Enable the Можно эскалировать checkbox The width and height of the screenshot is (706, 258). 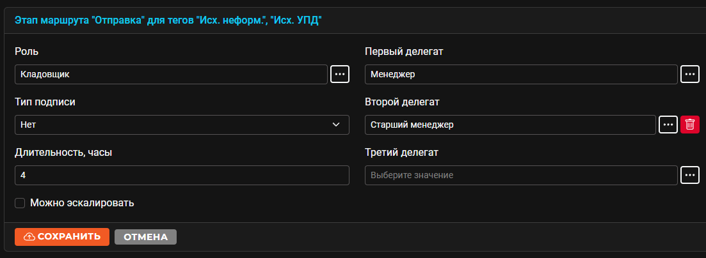point(20,203)
